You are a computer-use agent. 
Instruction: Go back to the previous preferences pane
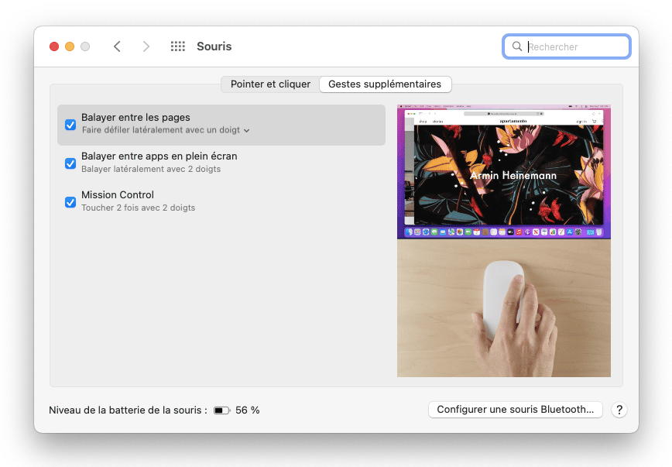(x=117, y=46)
